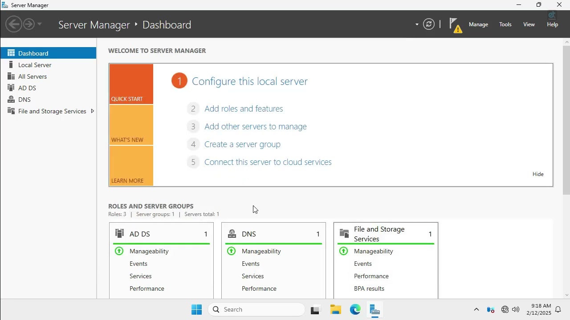The width and height of the screenshot is (570, 320).
Task: Open Services in DNS tile
Action: coord(253,276)
